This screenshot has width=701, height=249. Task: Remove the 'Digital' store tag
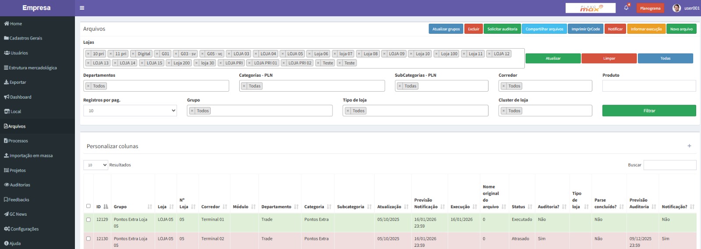click(x=133, y=54)
